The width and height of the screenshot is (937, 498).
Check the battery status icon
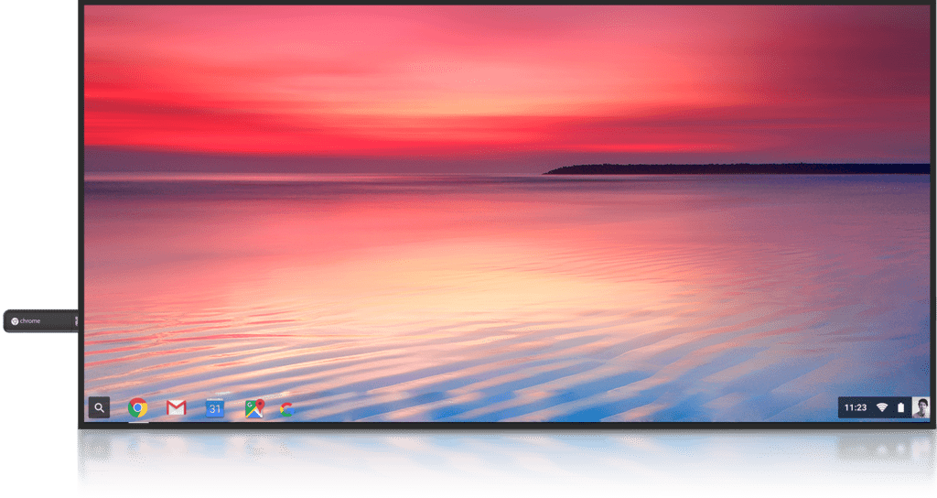pyautogui.click(x=900, y=407)
